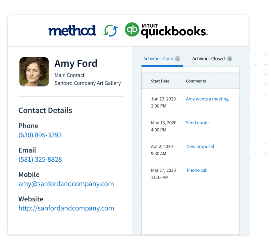This screenshot has width=271, height=244.
Task: Click the number (581) 325-8828
Action: pyautogui.click(x=40, y=159)
